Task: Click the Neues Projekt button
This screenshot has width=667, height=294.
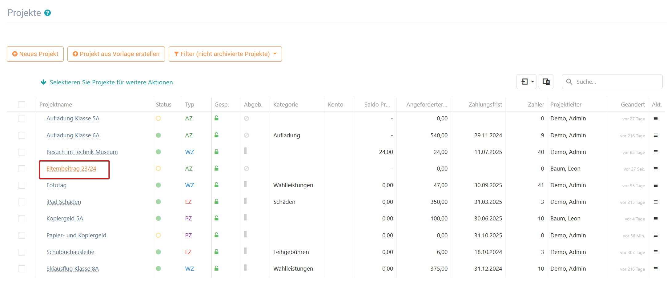Action: coord(35,54)
